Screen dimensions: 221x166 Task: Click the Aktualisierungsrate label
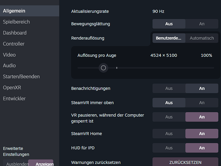tap(90, 11)
